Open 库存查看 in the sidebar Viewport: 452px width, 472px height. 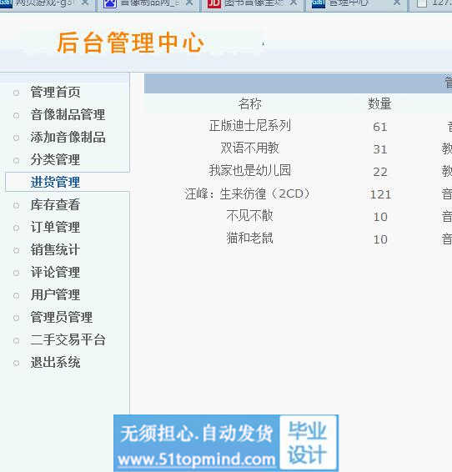point(55,205)
